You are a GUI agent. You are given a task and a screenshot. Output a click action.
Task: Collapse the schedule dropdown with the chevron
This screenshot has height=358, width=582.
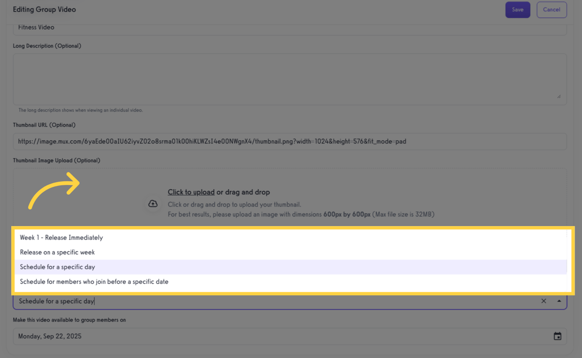559,301
